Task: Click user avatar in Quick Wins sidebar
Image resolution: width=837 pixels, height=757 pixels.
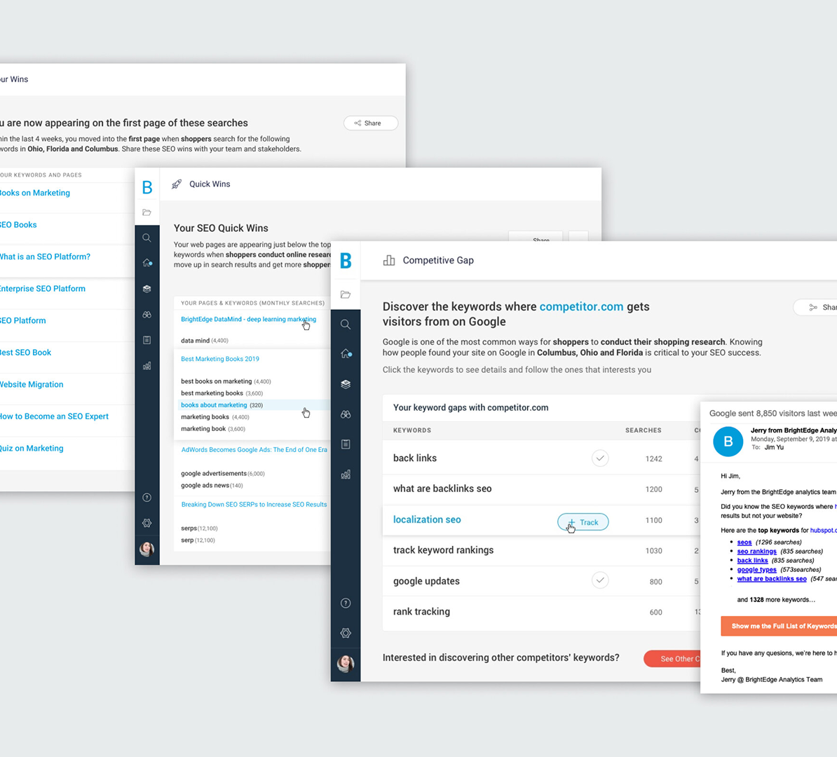Action: point(147,549)
